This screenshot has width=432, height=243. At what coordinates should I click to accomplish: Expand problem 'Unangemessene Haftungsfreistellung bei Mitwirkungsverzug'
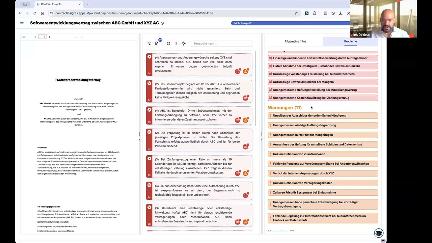point(323,90)
